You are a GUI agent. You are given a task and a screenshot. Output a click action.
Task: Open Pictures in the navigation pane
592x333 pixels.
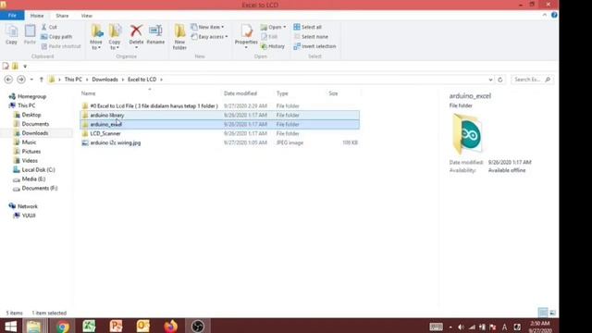point(31,152)
